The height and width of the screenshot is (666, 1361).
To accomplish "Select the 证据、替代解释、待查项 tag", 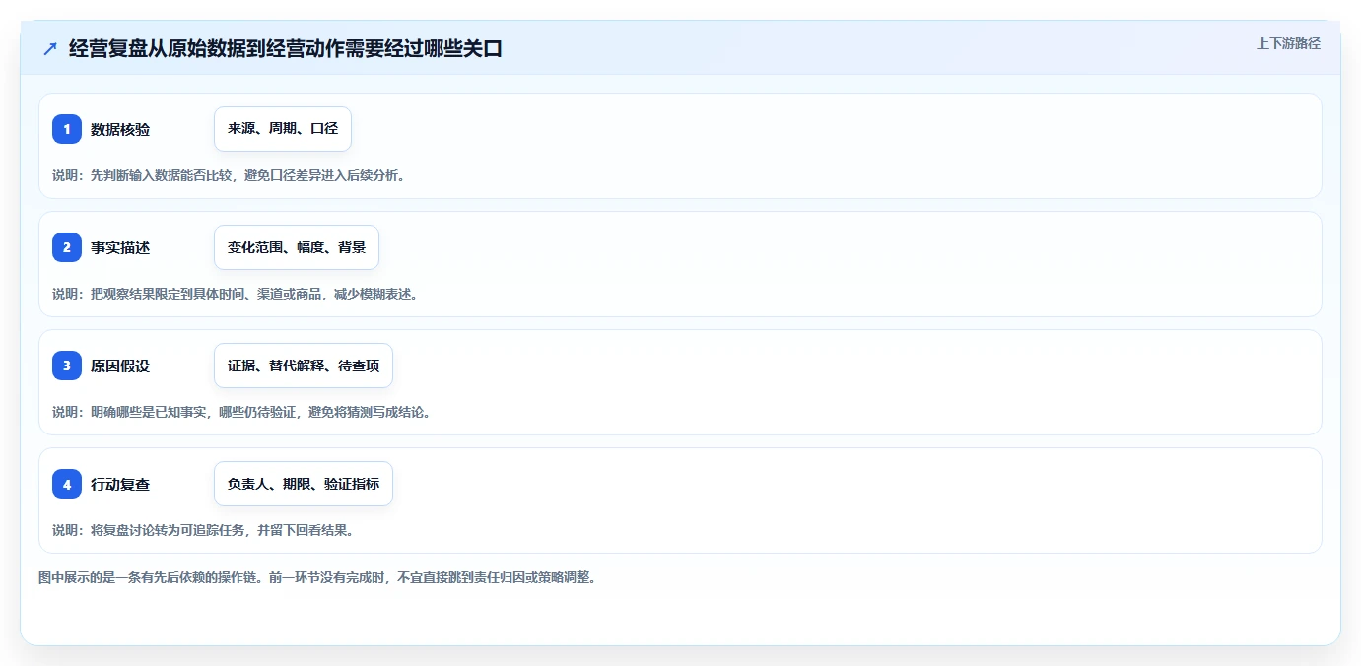I will (x=304, y=366).
